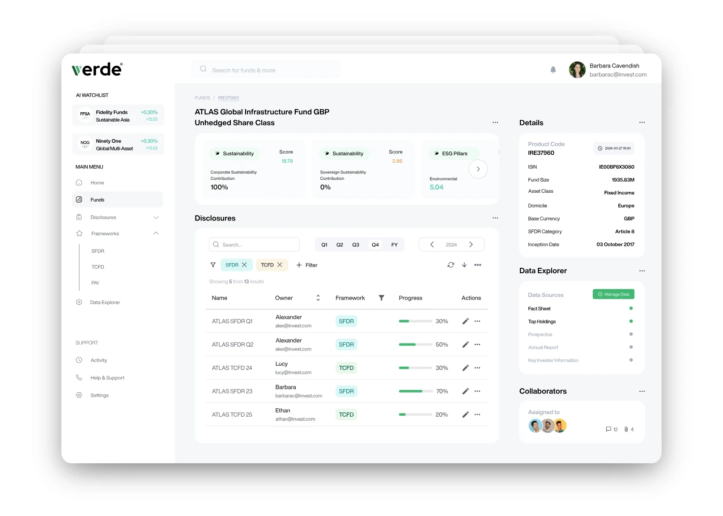Select the FY period tab
Viewport: 723px width, 516px height.
395,245
